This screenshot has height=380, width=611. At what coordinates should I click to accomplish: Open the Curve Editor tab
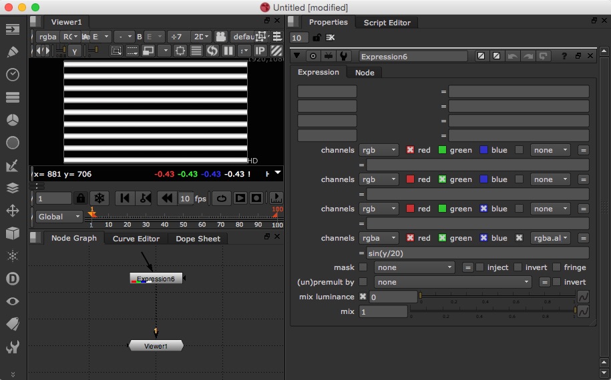pos(136,238)
